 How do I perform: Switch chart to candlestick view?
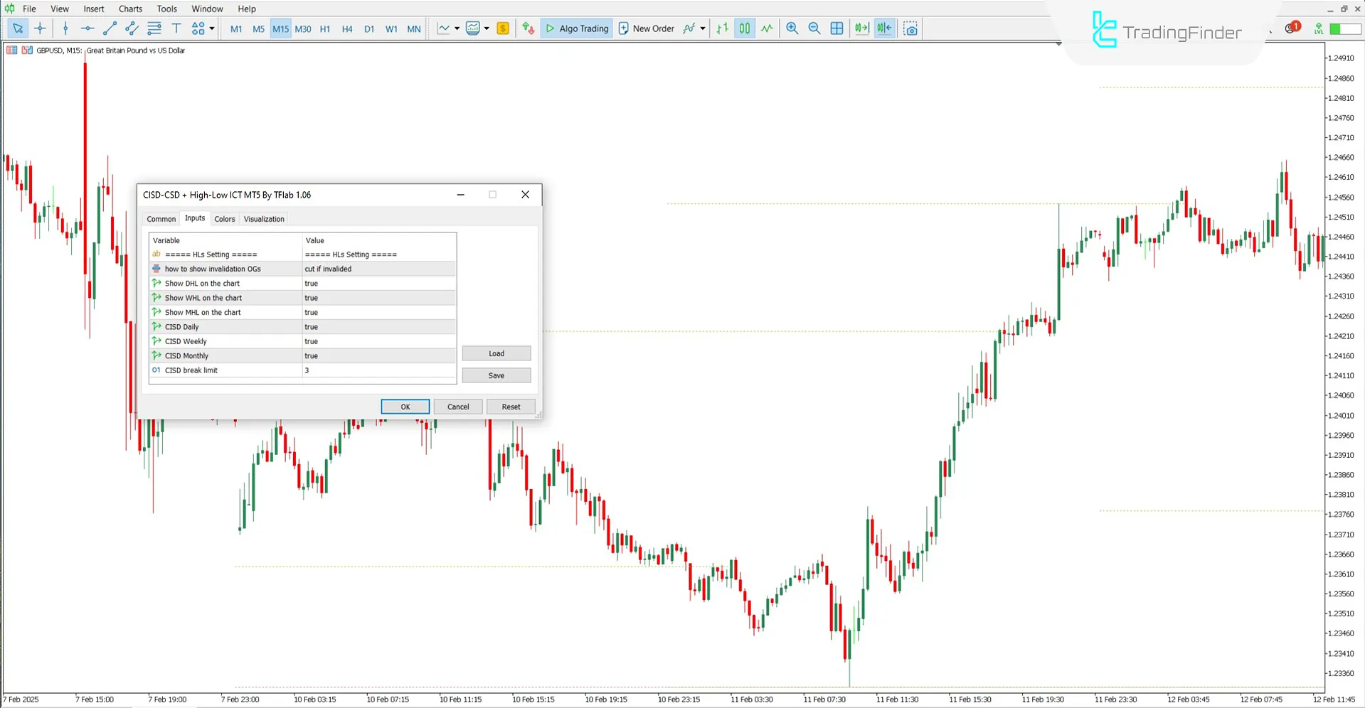pyautogui.click(x=744, y=28)
